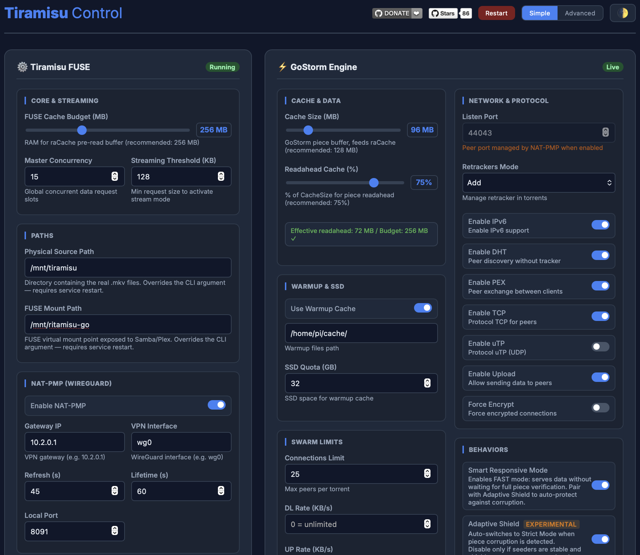
Task: Click the Physical Source Path field
Action: pyautogui.click(x=128, y=268)
